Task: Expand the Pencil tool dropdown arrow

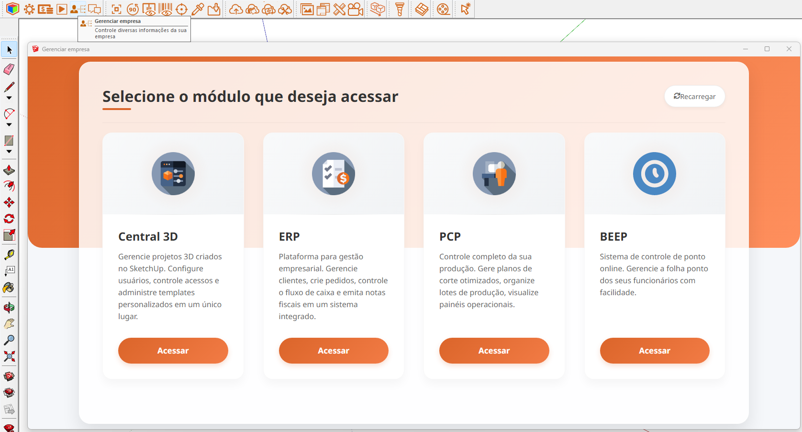Action: coord(9,98)
